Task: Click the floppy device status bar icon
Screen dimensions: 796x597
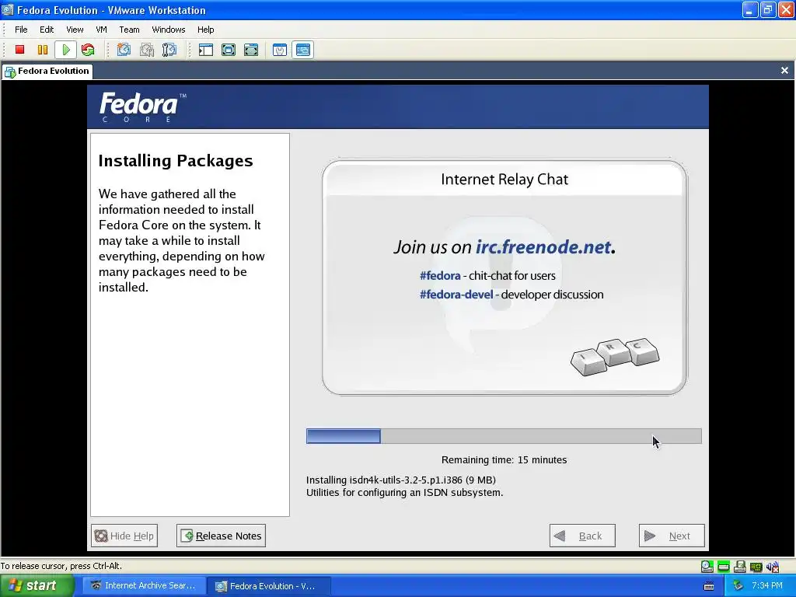Action: click(740, 567)
